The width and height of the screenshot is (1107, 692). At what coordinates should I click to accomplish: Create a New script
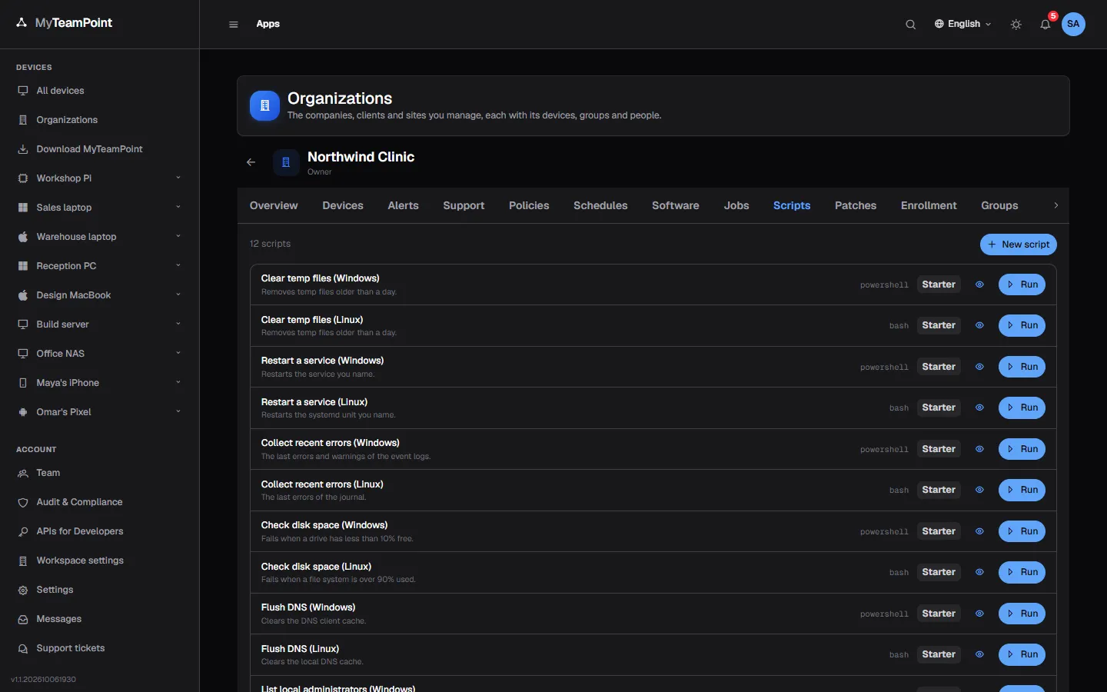[1019, 245]
